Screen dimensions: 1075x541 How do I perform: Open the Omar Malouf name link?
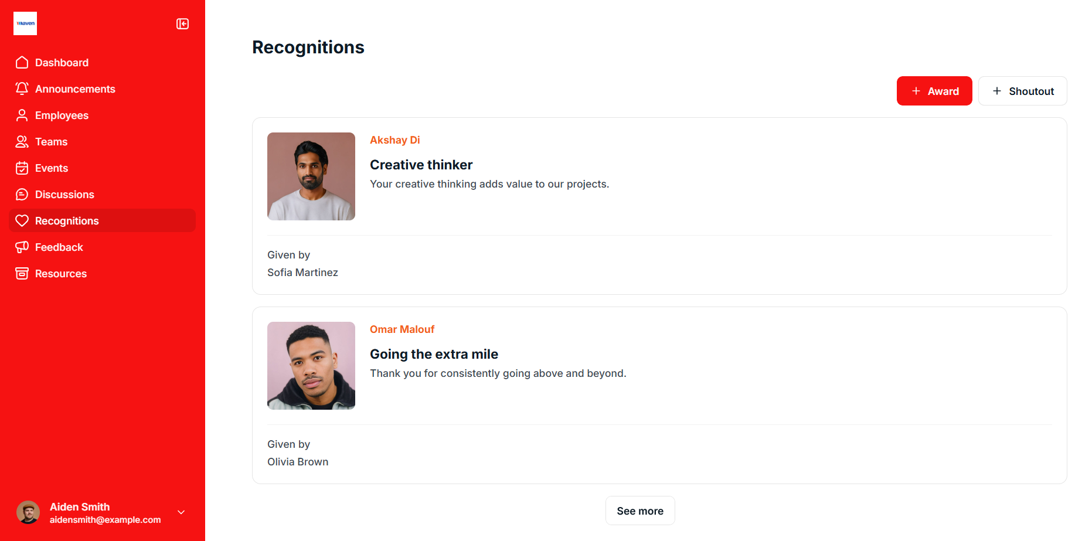(x=402, y=329)
